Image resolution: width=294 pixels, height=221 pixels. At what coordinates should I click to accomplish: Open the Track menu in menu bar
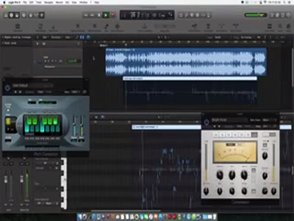click(39, 2)
